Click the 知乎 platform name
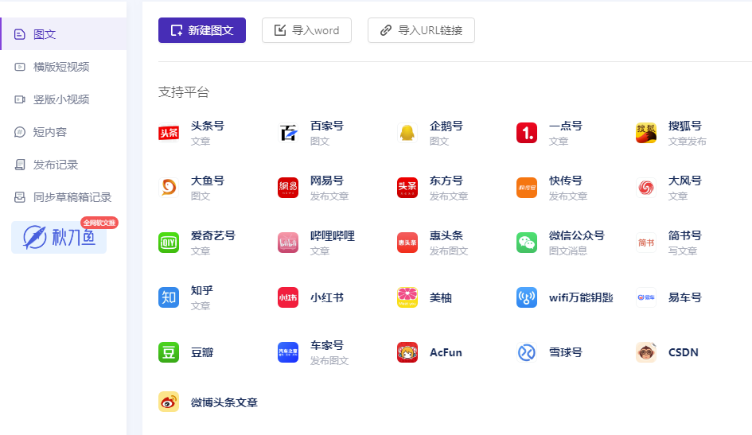752x435 pixels. pos(201,290)
